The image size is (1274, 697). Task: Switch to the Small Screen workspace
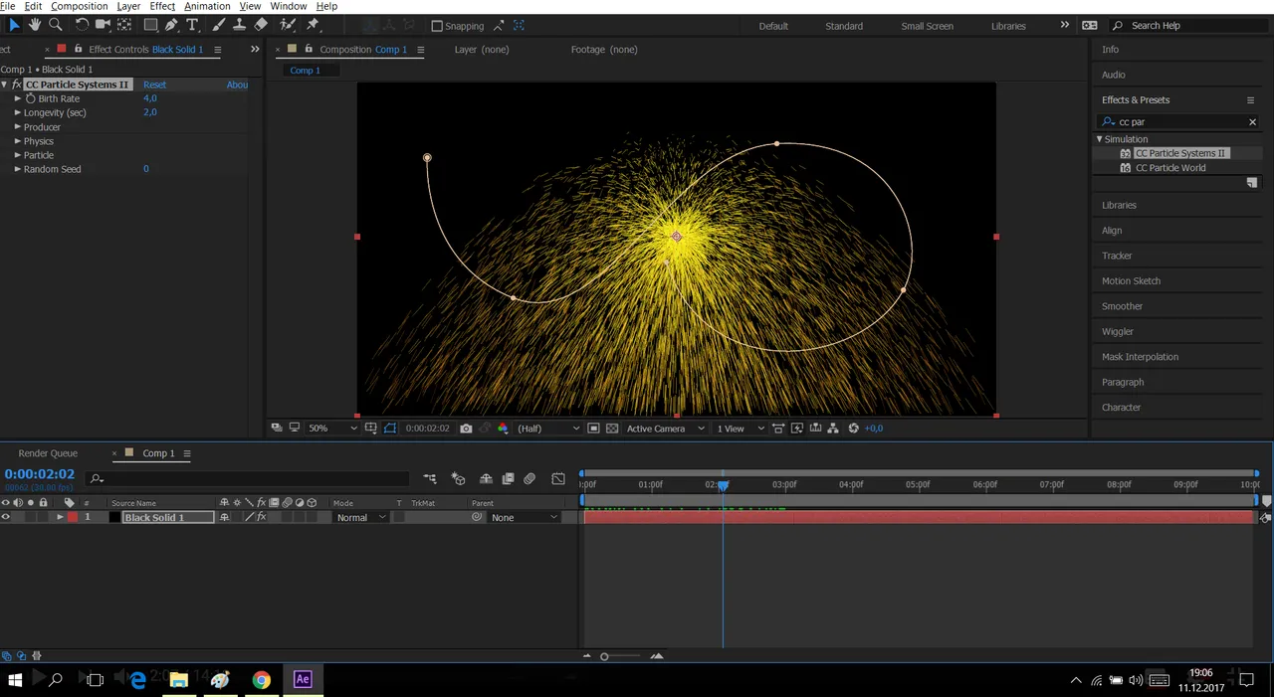click(x=927, y=26)
